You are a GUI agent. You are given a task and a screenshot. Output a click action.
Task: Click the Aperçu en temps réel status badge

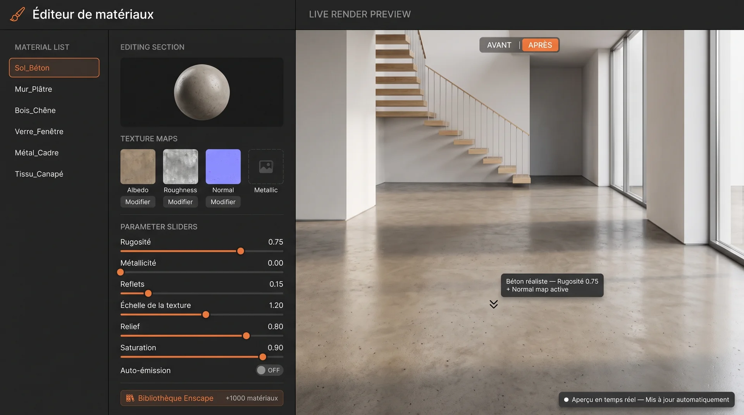647,400
